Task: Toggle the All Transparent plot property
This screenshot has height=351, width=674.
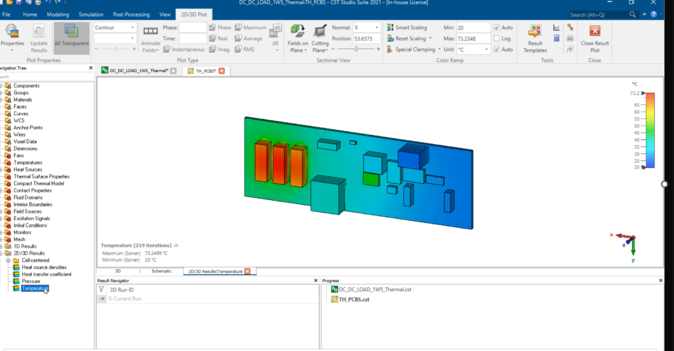Action: (71, 38)
